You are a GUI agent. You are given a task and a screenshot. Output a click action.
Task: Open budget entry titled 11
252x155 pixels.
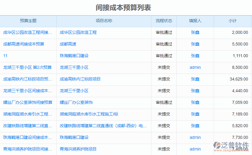pyautogui.click(x=5, y=56)
